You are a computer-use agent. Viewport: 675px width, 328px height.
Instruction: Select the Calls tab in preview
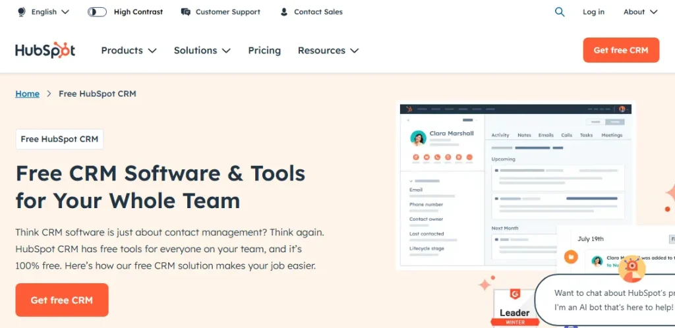[x=566, y=135]
